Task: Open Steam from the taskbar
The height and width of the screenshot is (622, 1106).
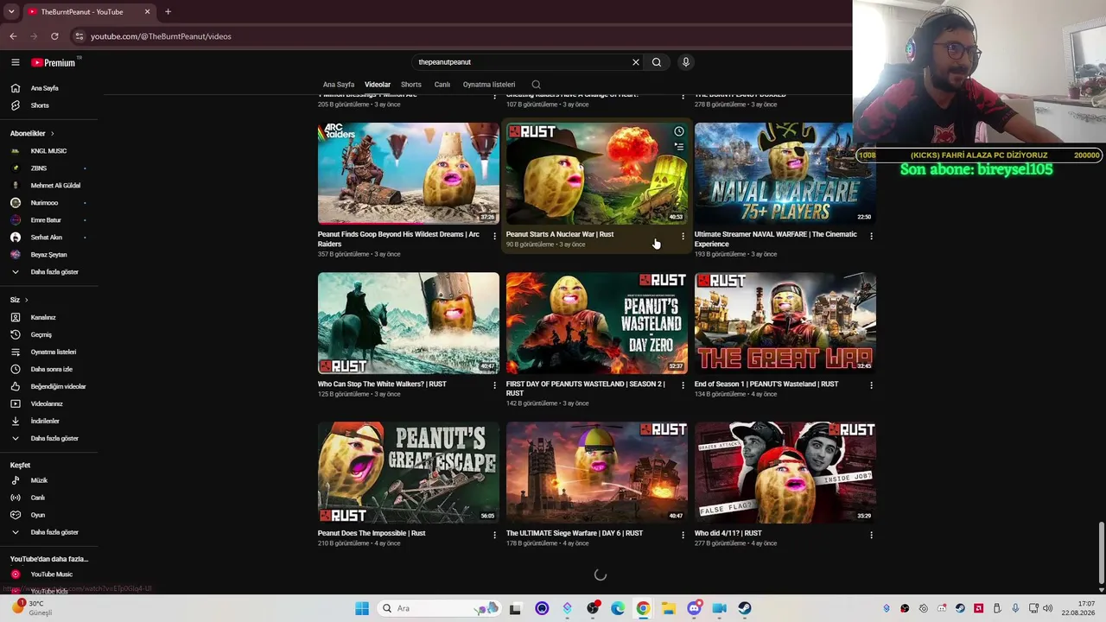Action: tap(744, 608)
